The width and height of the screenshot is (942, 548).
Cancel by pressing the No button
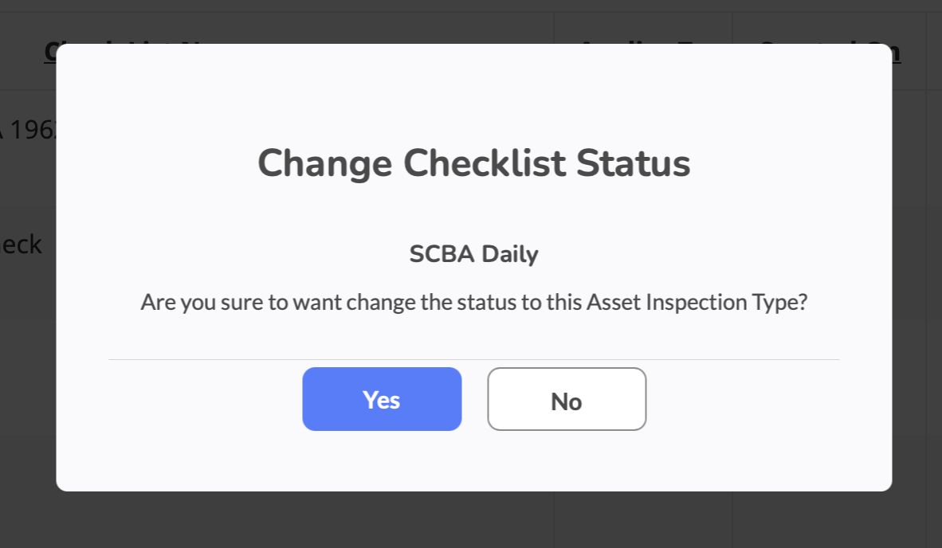567,399
